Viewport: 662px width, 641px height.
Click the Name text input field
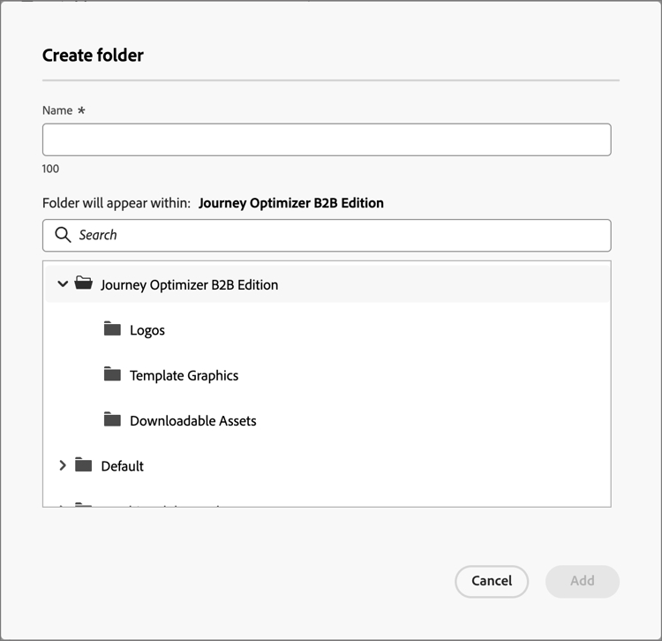(x=327, y=140)
